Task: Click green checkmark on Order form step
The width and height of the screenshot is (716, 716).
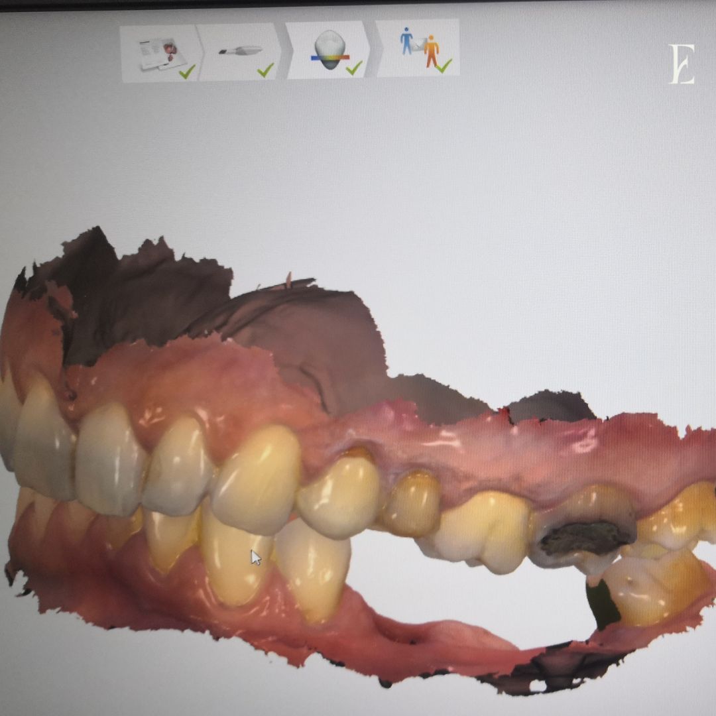Action: (187, 71)
